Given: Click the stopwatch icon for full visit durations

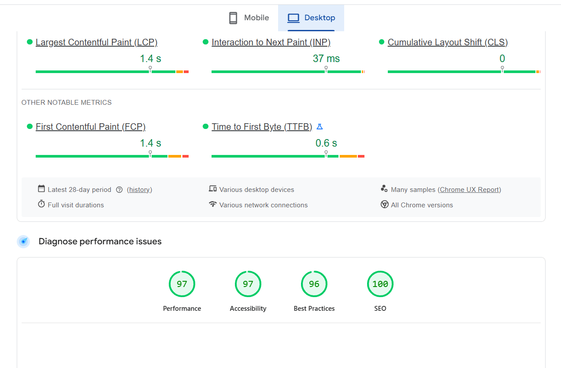Looking at the screenshot, I should click(x=41, y=204).
